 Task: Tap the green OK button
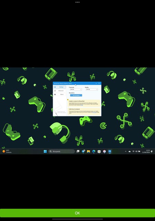77,213
